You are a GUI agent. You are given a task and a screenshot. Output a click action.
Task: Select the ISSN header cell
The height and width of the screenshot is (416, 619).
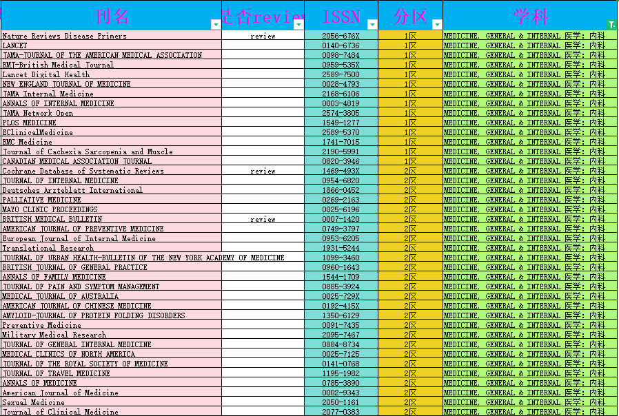pyautogui.click(x=341, y=15)
